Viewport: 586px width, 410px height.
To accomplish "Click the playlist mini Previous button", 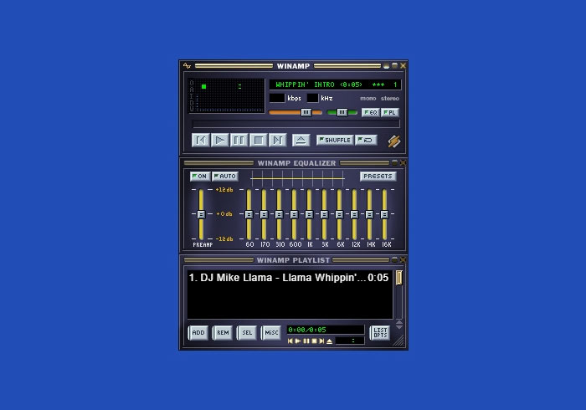I will coord(290,341).
